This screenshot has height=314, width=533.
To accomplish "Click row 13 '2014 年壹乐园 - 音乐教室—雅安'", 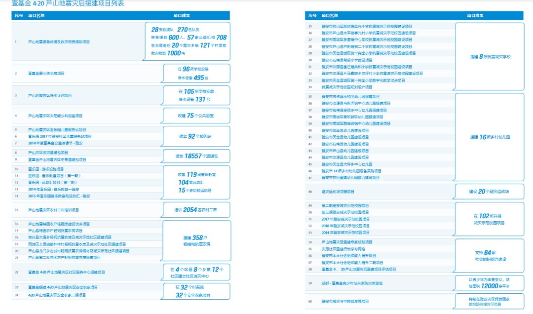I will [x=53, y=190].
